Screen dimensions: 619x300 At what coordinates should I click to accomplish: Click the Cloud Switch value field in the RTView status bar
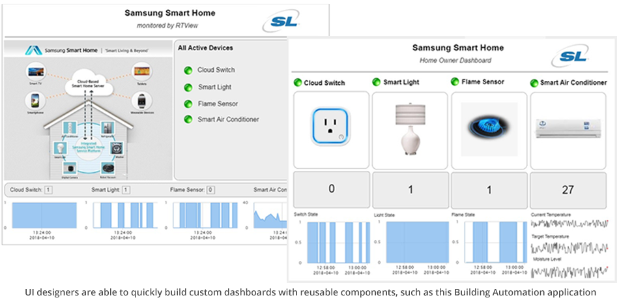pyautogui.click(x=48, y=190)
